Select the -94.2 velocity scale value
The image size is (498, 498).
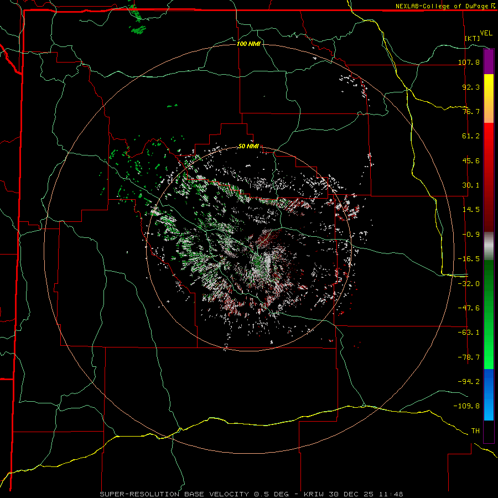tap(469, 382)
